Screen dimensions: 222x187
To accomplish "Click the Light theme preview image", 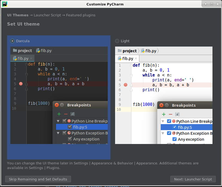I will coord(164,95).
